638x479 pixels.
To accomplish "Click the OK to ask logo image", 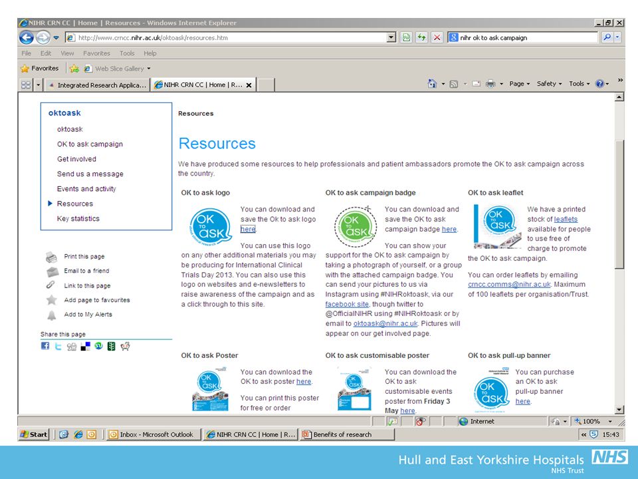I will tap(211, 226).
